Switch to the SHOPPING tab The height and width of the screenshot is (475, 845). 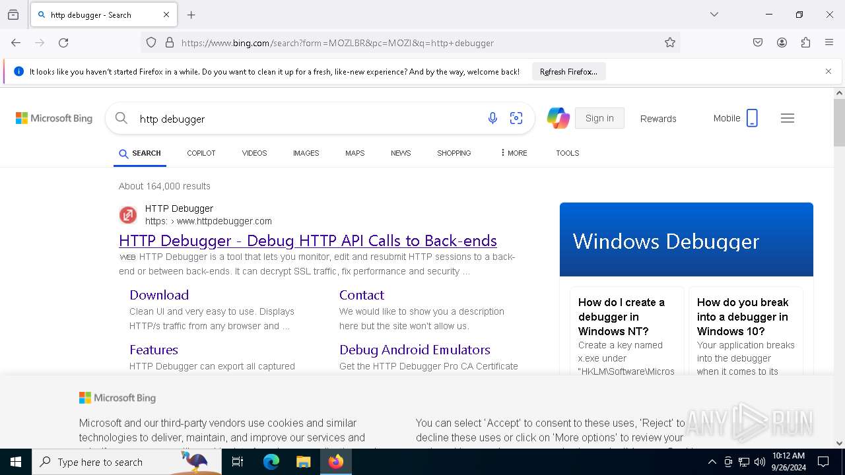pos(454,153)
